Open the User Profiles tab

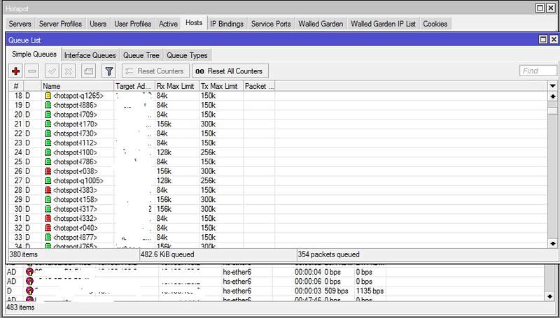pyautogui.click(x=132, y=24)
